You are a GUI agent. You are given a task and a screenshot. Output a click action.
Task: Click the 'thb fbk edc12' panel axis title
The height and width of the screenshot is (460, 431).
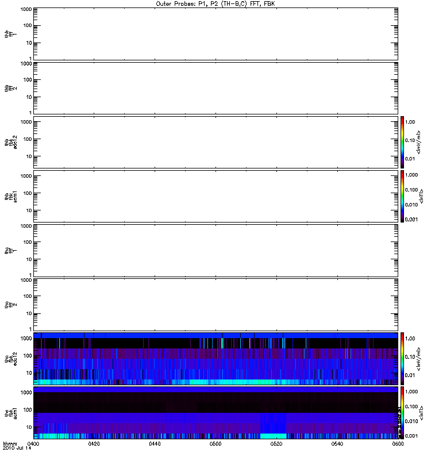tap(11, 142)
